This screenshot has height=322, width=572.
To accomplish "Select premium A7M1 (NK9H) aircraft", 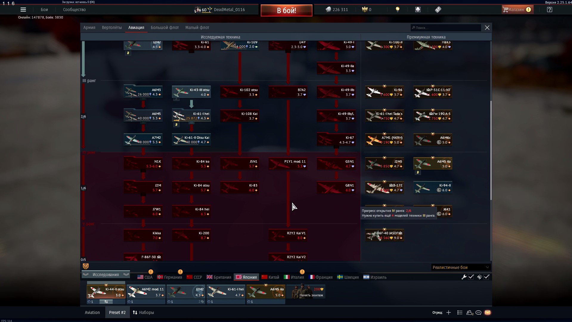I will click(385, 140).
